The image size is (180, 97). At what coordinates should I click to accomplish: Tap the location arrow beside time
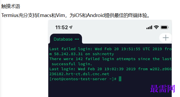tap(71, 27)
